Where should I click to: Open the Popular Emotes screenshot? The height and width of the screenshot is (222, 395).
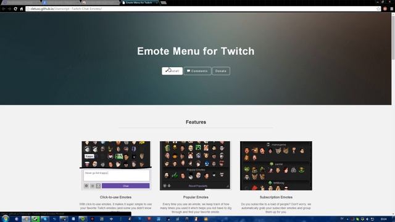(195, 165)
